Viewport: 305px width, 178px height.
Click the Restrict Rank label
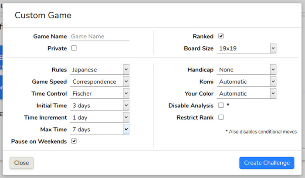point(195,117)
